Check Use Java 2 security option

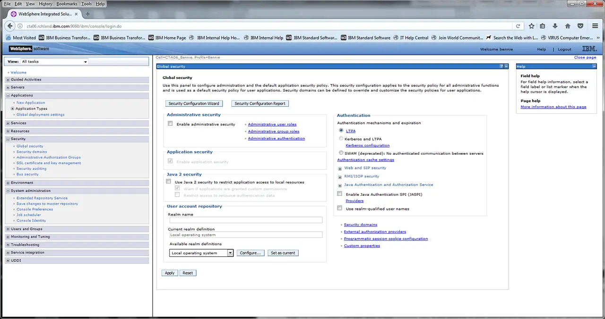(x=168, y=181)
